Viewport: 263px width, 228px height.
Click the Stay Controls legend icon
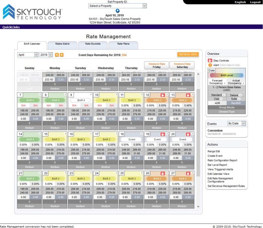pos(210,60)
